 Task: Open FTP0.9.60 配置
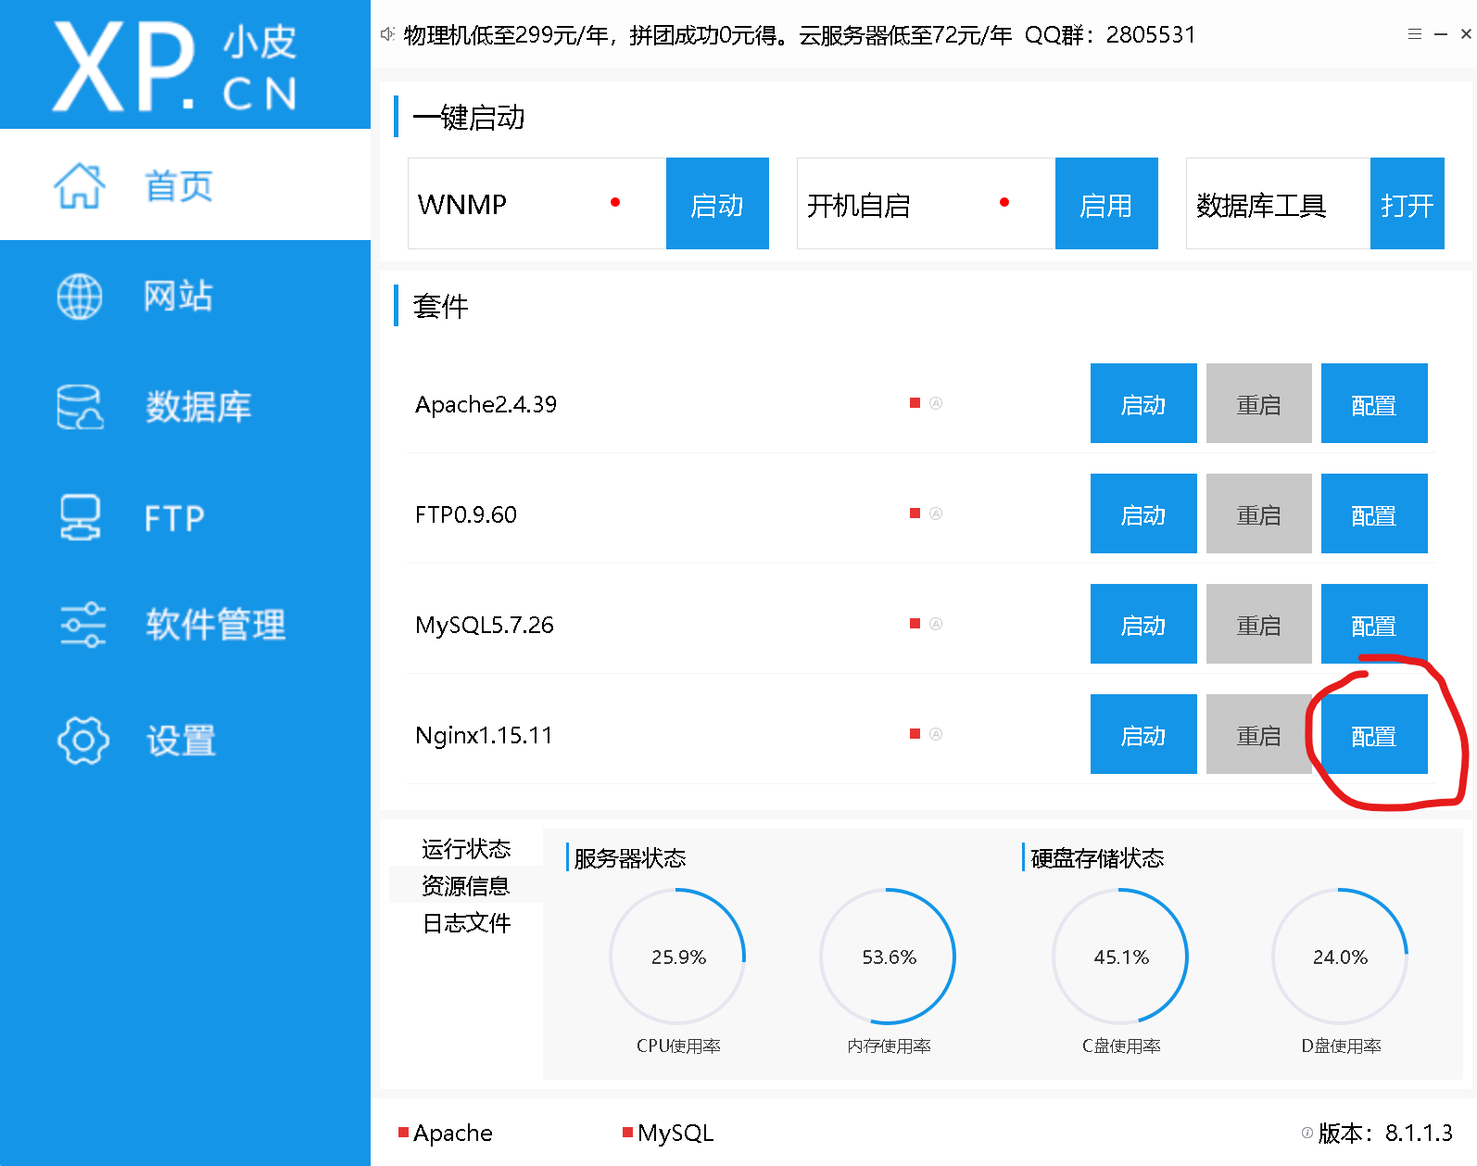pyautogui.click(x=1374, y=513)
